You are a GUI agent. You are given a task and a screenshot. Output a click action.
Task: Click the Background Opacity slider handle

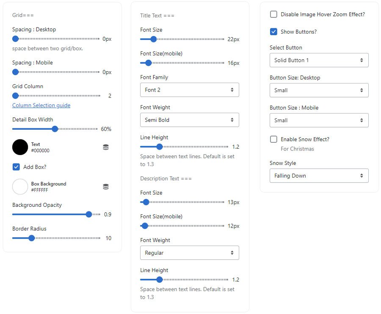click(x=89, y=214)
